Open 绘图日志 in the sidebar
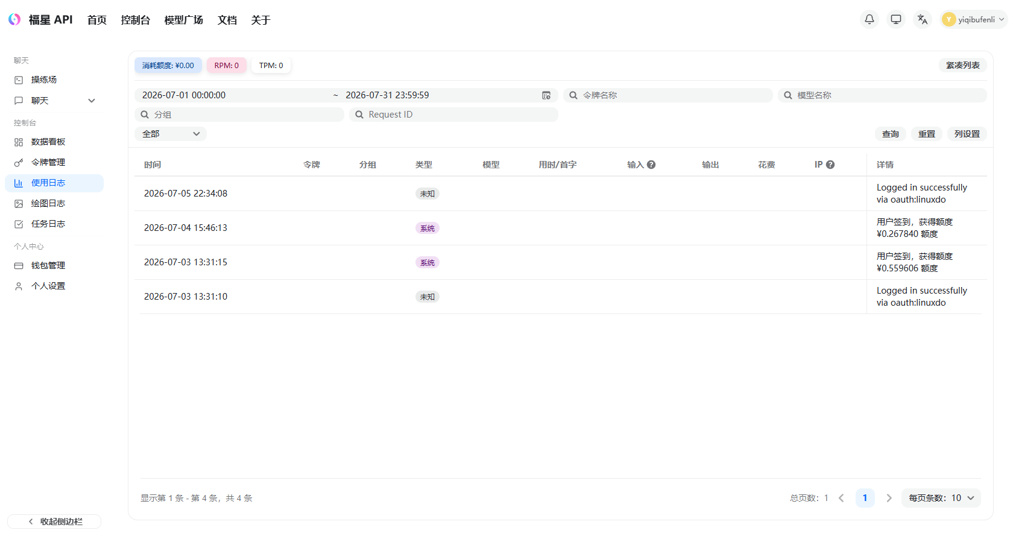 [54, 204]
